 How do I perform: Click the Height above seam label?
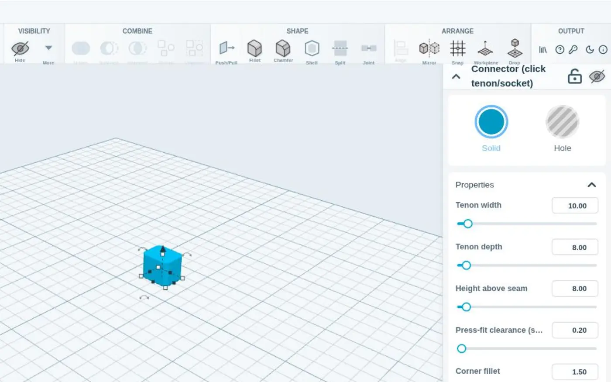491,288
